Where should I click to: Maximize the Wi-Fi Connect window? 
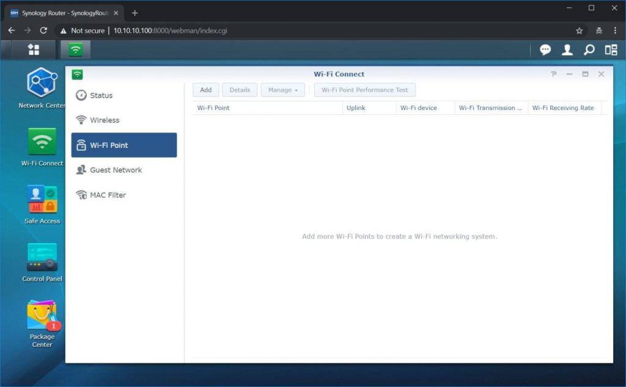tap(585, 74)
